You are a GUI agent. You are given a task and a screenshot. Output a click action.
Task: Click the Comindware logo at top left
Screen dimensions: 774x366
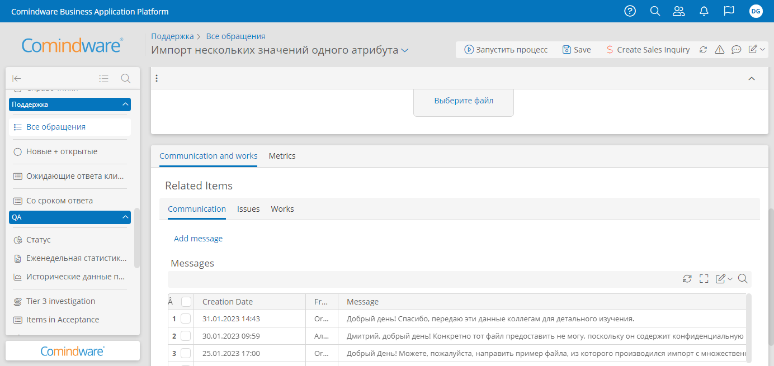pyautogui.click(x=72, y=45)
